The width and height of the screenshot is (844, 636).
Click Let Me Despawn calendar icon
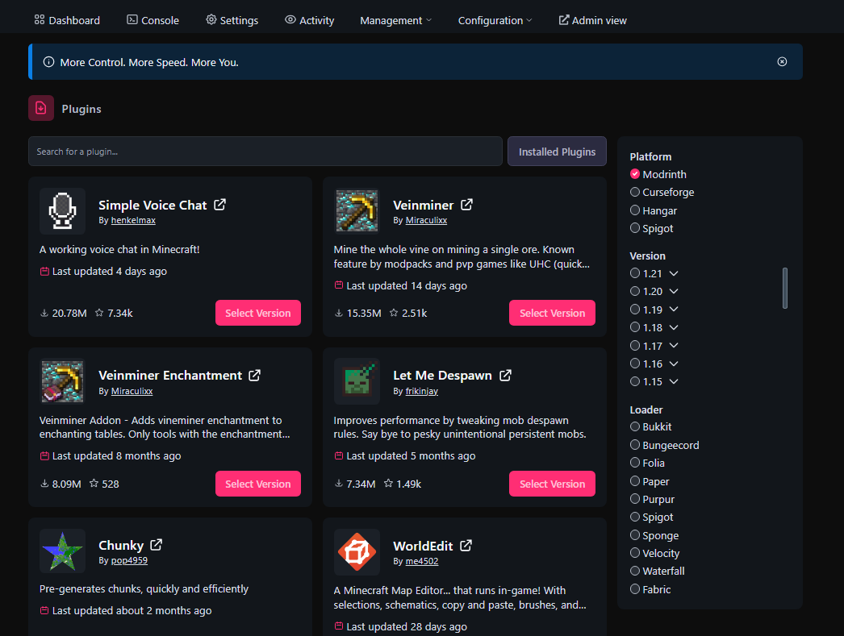pyautogui.click(x=339, y=455)
